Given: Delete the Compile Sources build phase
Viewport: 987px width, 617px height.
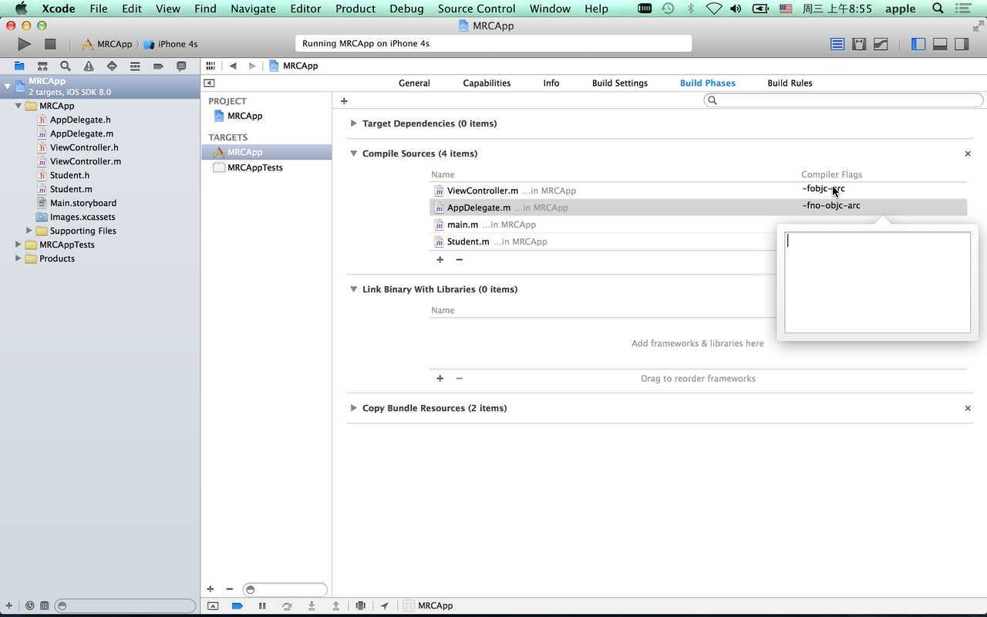Looking at the screenshot, I should (968, 153).
